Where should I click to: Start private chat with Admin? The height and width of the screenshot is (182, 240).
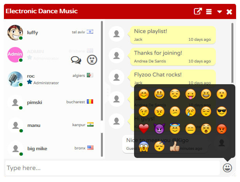click(76, 60)
